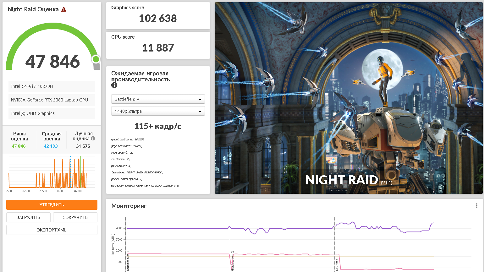Click the CPU test marker line
Image resolution: width=484 pixels, height=272 pixels.
pyautogui.click(x=334, y=244)
